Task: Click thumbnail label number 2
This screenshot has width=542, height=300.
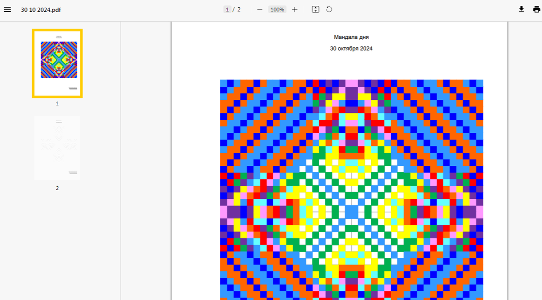Action: [x=57, y=188]
